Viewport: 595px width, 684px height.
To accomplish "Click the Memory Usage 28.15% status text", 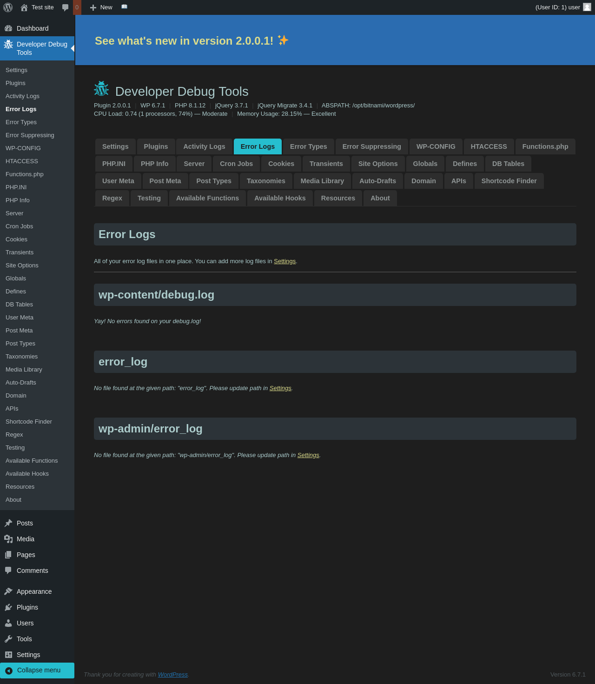I will (286, 114).
